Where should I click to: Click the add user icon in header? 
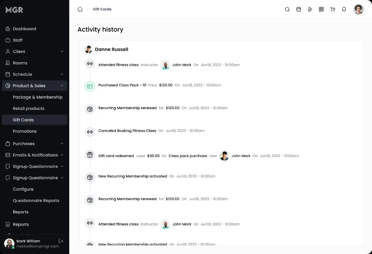point(310,9)
